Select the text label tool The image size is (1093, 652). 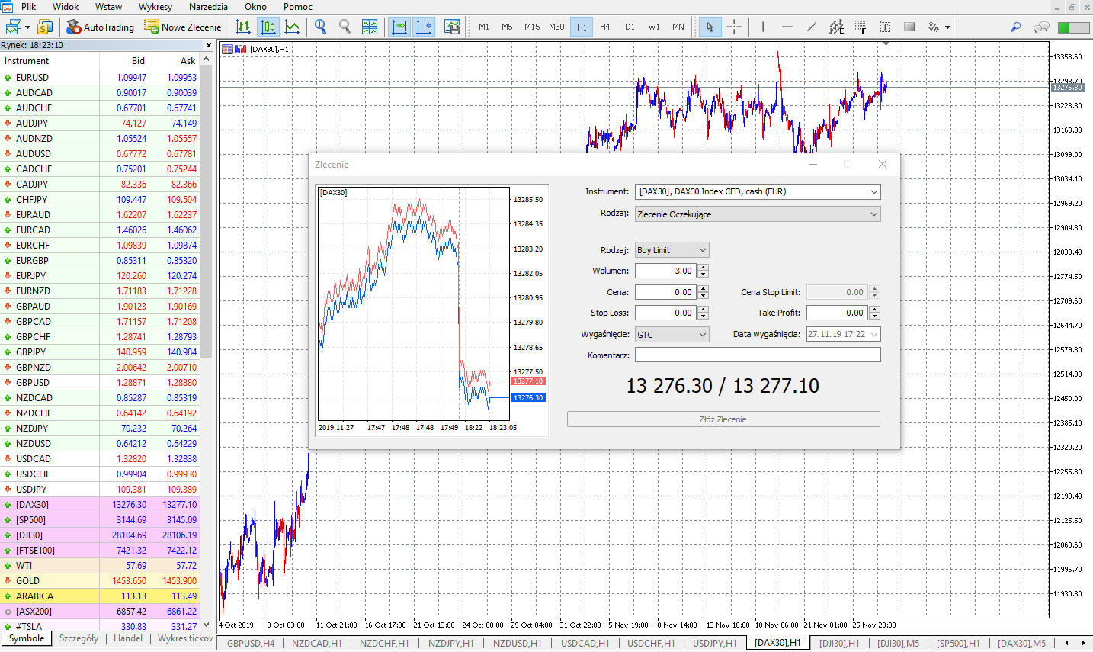(885, 27)
